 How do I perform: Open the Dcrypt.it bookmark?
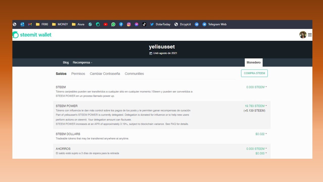click(x=183, y=24)
